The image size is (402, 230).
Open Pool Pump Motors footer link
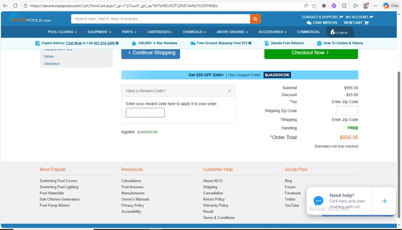click(55, 206)
